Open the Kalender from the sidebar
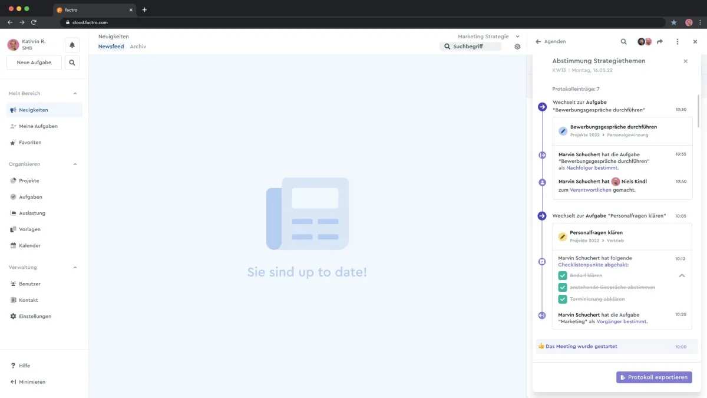 coord(29,245)
